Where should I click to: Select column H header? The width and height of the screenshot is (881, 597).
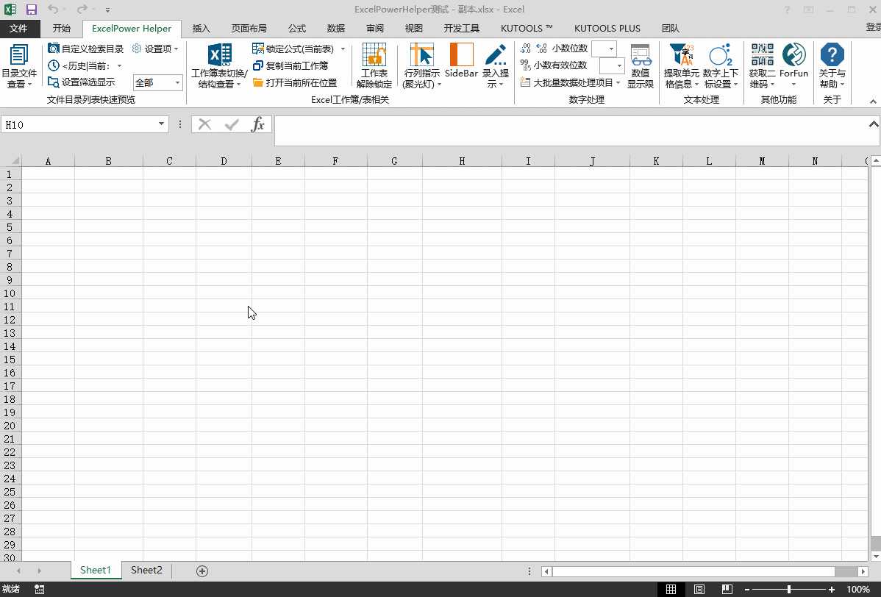[x=462, y=161]
